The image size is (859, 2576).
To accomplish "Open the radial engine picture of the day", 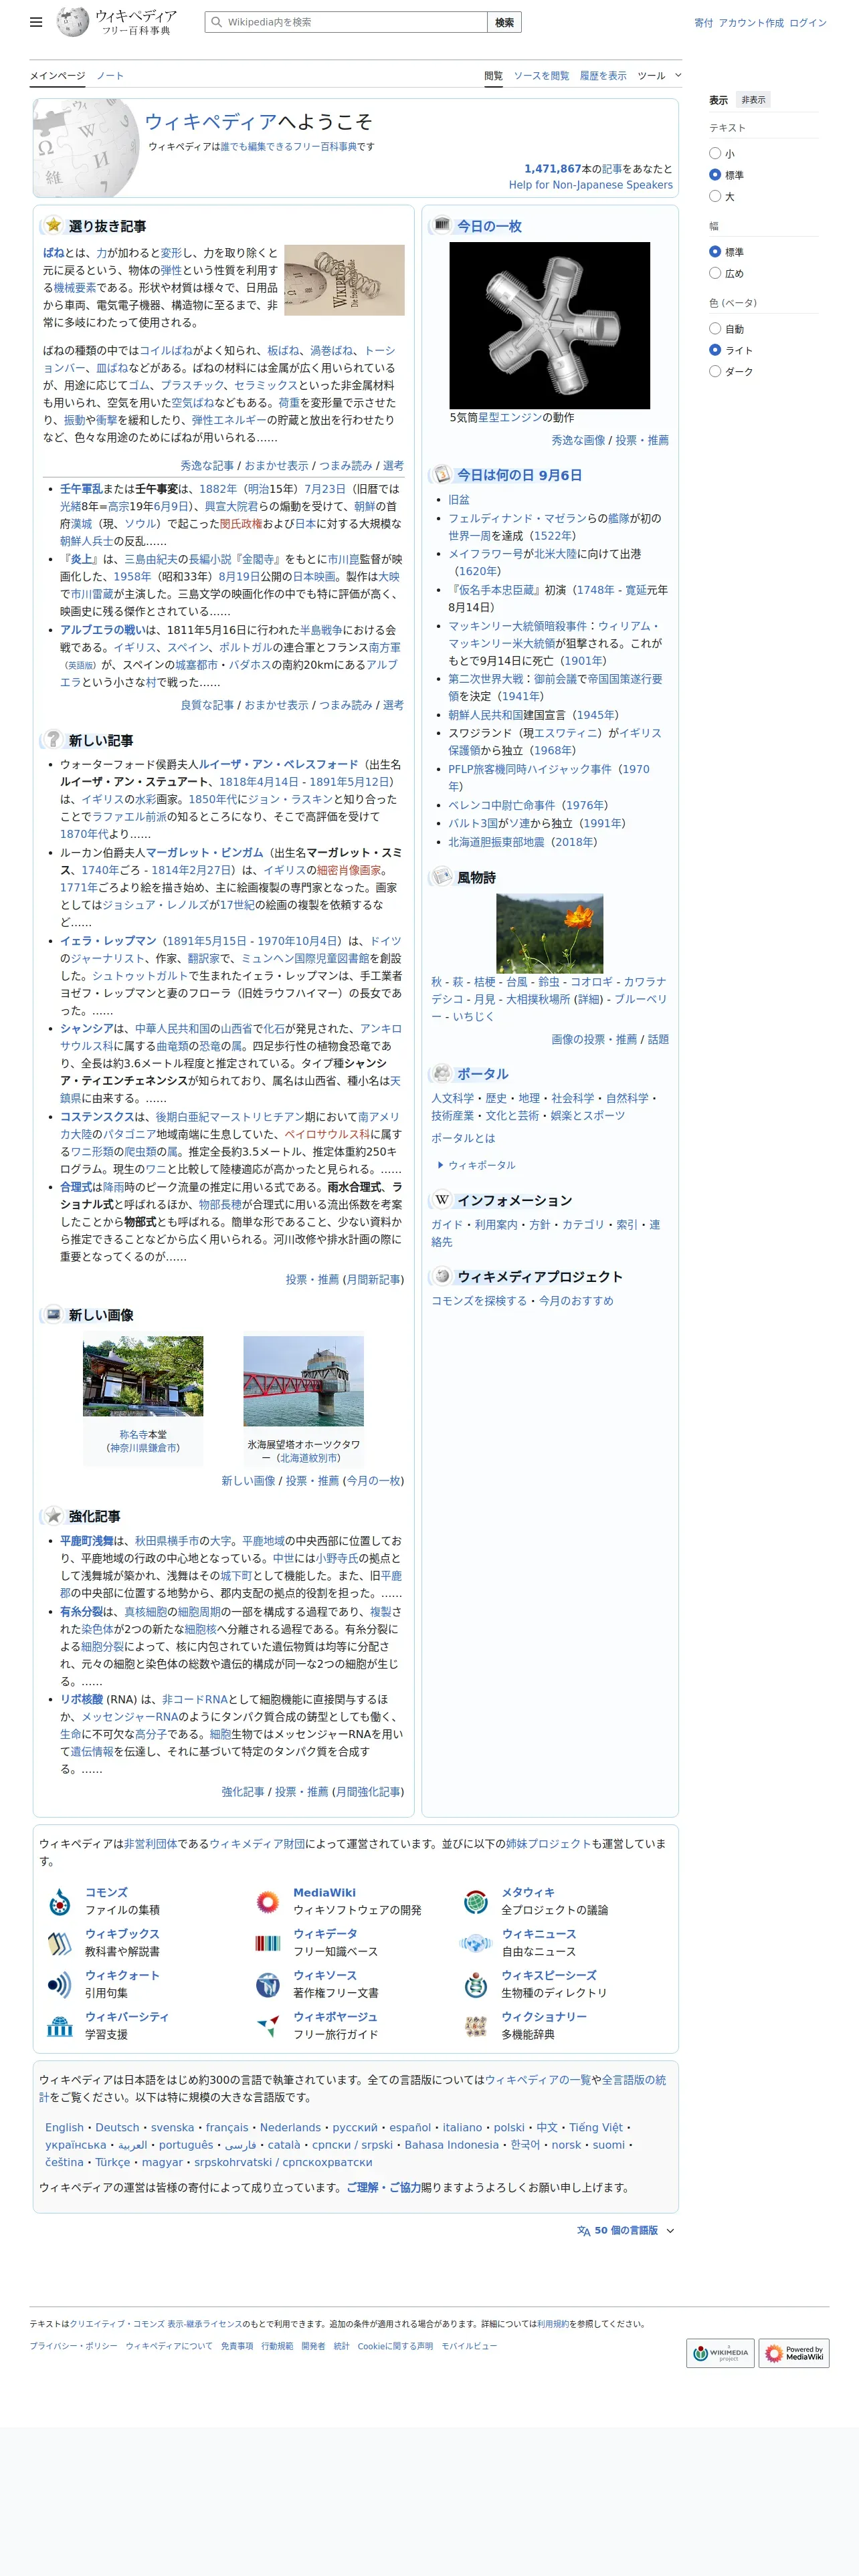I will 549,325.
